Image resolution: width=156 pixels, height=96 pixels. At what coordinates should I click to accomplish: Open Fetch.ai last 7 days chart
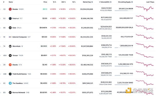[x=145, y=18]
